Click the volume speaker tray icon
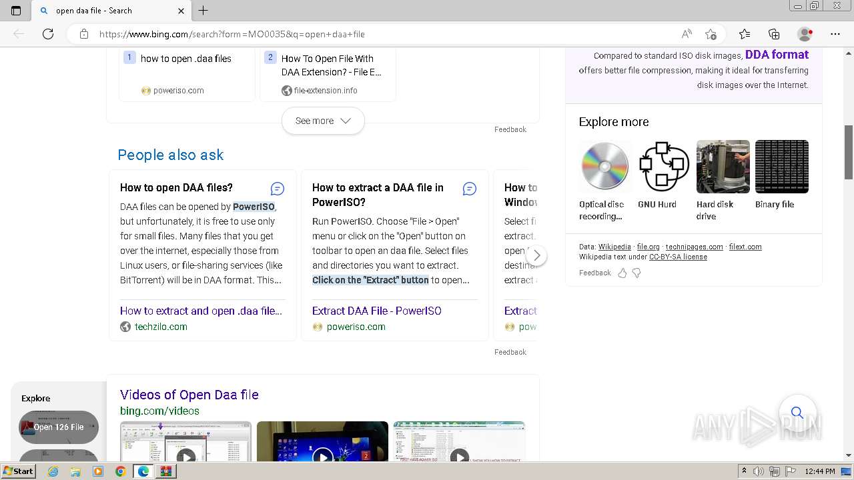The image size is (854, 480). coord(759,471)
